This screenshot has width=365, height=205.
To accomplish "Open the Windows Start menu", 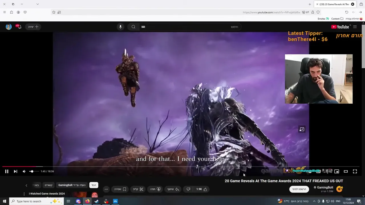I will pos(5,201).
